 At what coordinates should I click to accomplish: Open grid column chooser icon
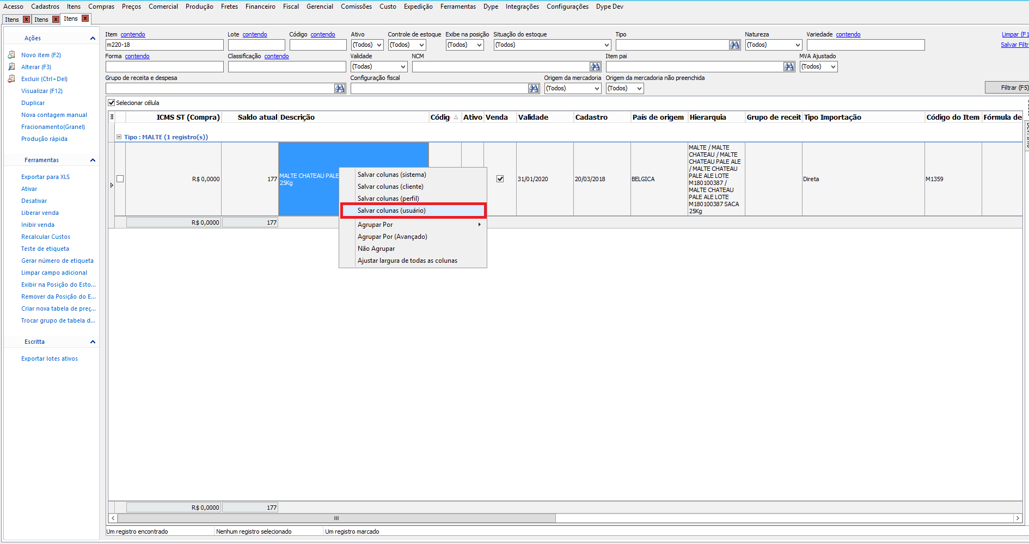tap(112, 117)
